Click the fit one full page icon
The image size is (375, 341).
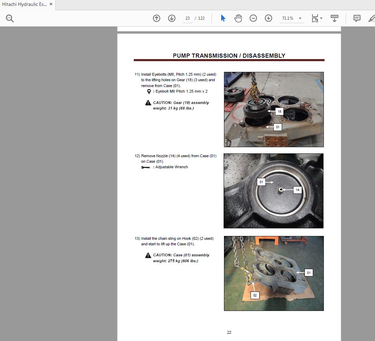[315, 18]
